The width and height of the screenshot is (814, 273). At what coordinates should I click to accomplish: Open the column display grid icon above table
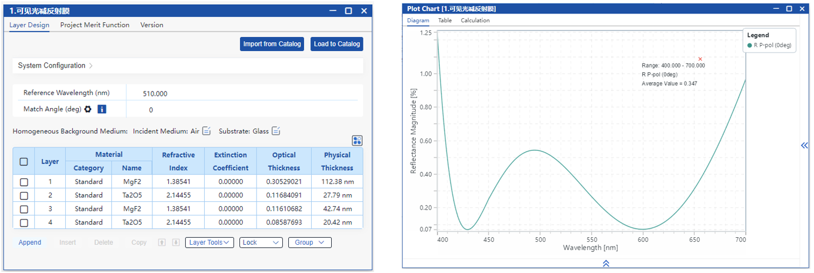tap(357, 140)
